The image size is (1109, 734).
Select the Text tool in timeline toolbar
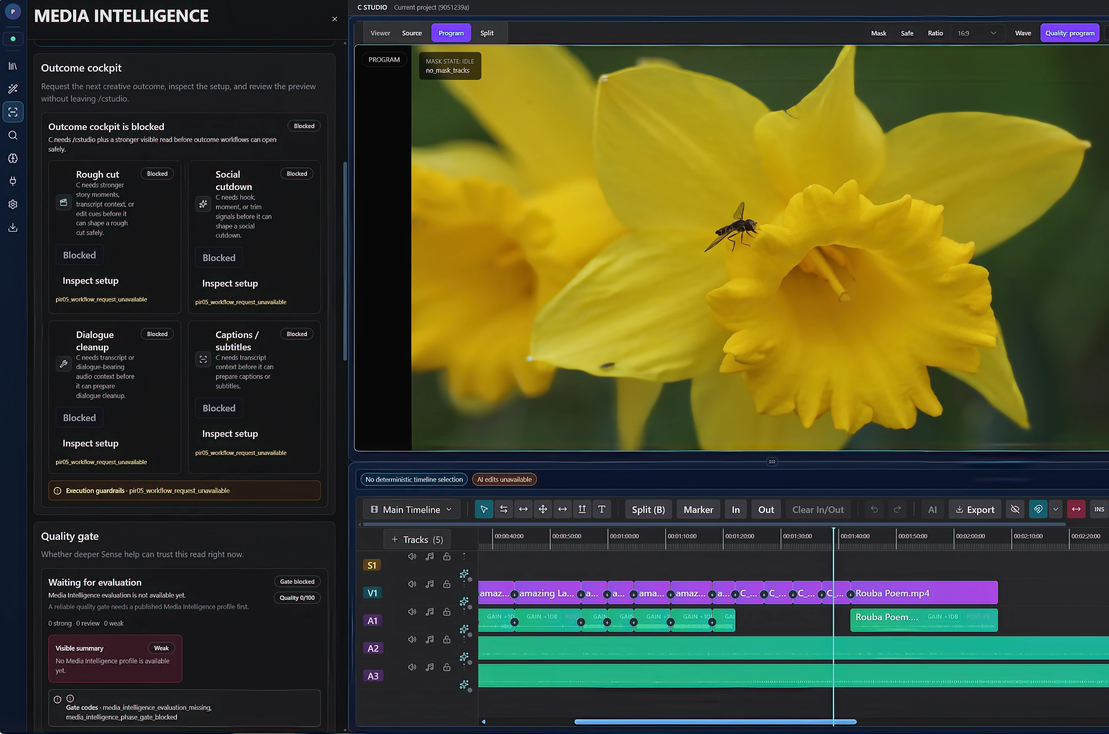[x=601, y=509]
